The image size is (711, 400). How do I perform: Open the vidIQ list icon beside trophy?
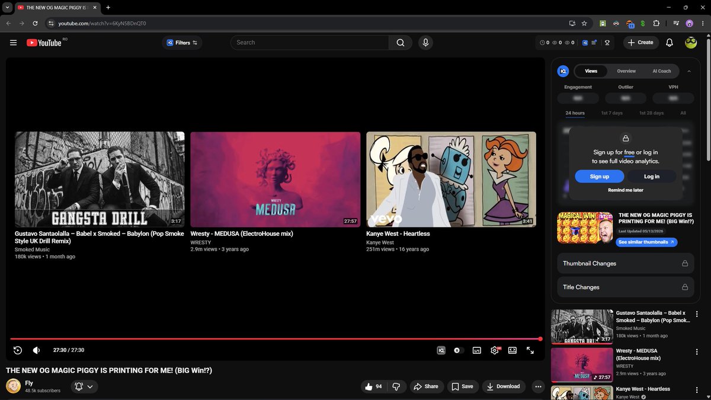(594, 43)
